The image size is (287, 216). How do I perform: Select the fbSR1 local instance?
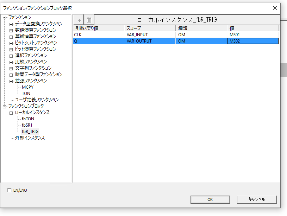click(x=27, y=125)
